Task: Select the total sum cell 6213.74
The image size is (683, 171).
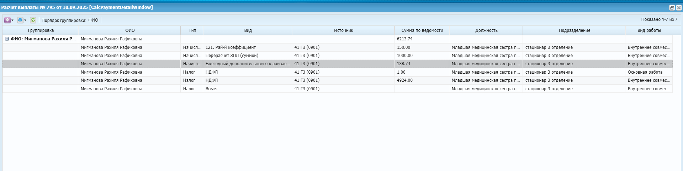Action: coord(422,39)
